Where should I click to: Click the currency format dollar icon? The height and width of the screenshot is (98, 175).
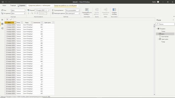click(x=28, y=13)
